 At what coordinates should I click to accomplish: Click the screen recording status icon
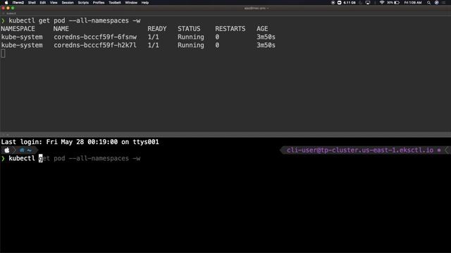click(x=333, y=3)
